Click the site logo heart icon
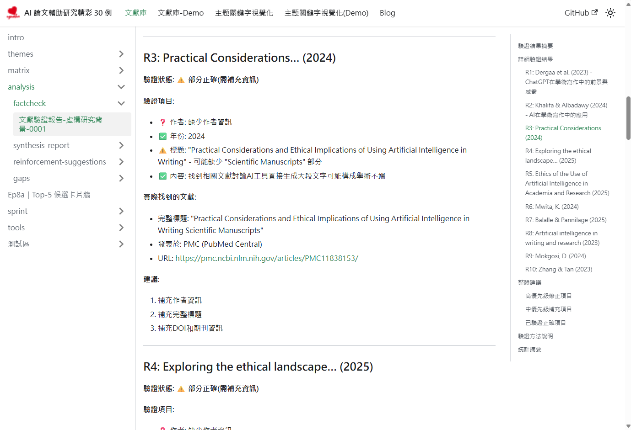The image size is (631, 430). [13, 13]
